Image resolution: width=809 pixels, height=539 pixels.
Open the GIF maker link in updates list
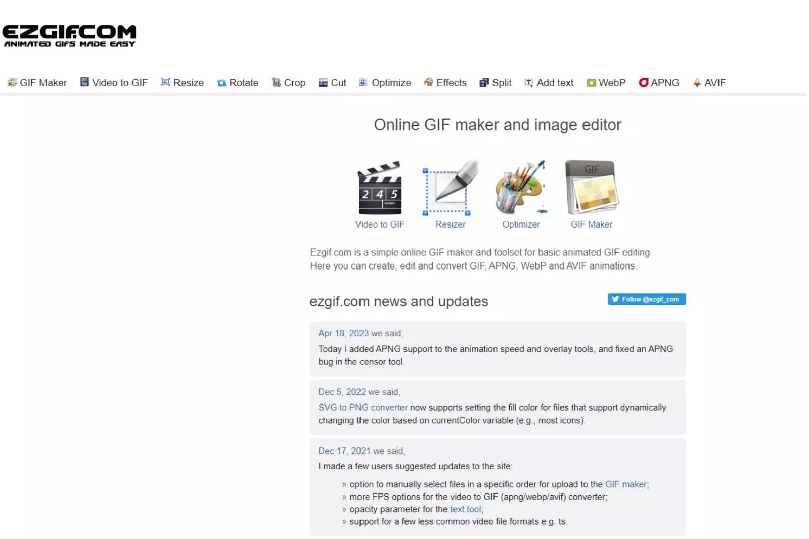click(x=626, y=484)
